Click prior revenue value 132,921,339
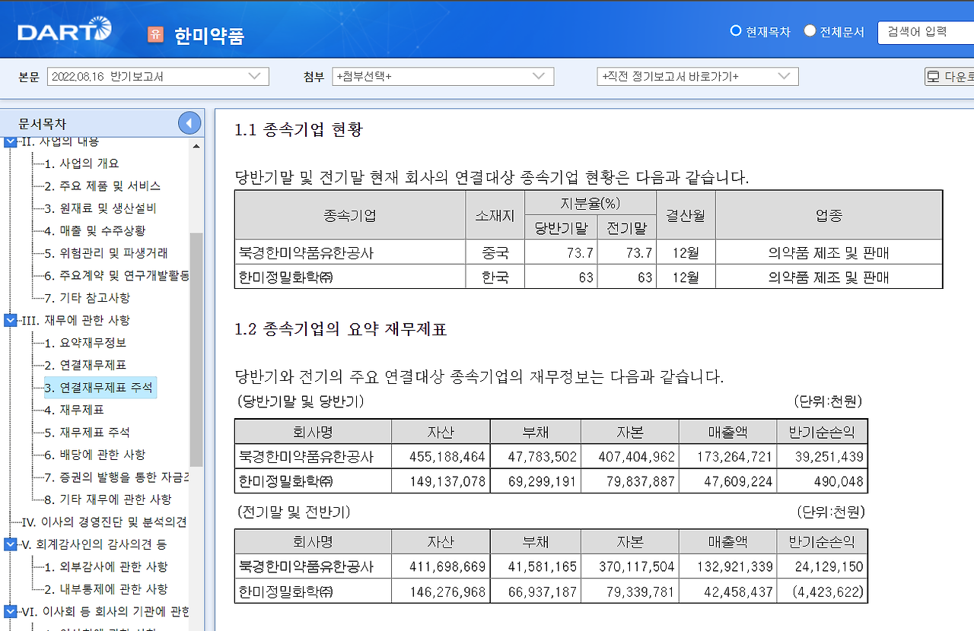This screenshot has height=631, width=974. pos(734,566)
